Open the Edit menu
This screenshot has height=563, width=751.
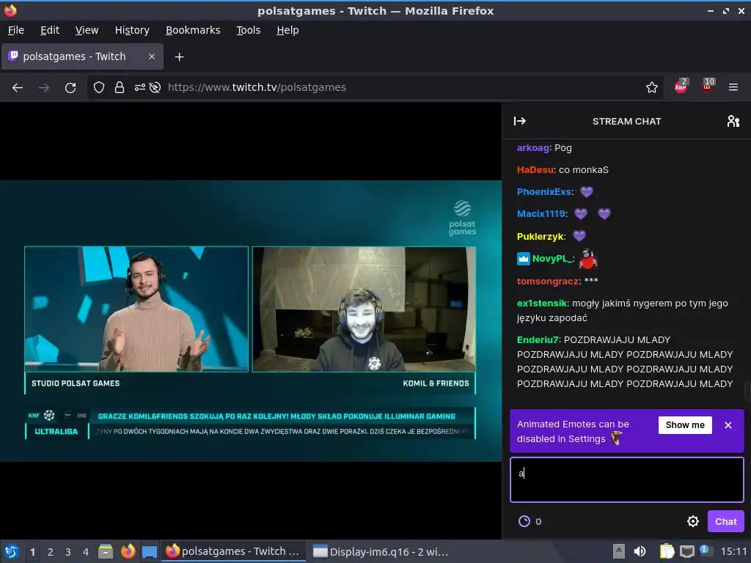coord(50,30)
